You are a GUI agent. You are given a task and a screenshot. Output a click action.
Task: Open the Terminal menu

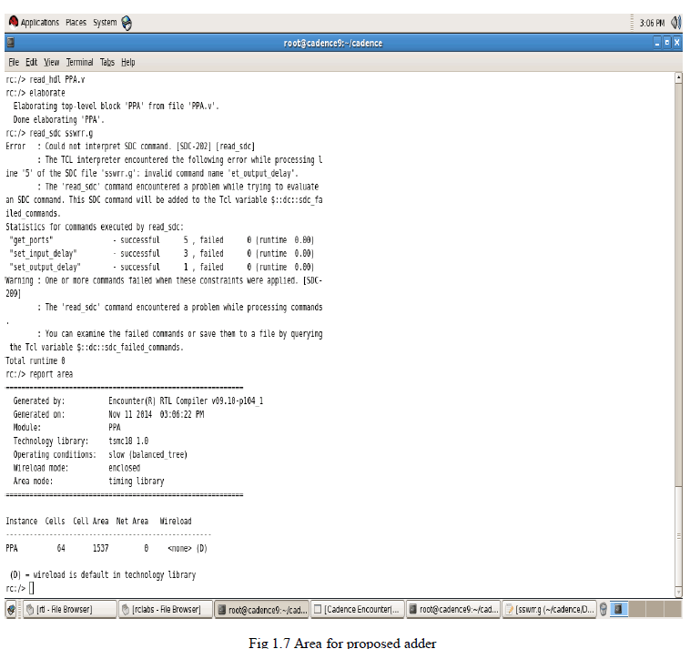79,62
